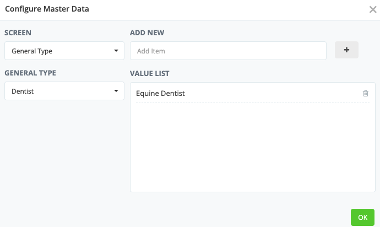This screenshot has width=380, height=227.
Task: Open the Screen combo box
Action: pyautogui.click(x=64, y=51)
